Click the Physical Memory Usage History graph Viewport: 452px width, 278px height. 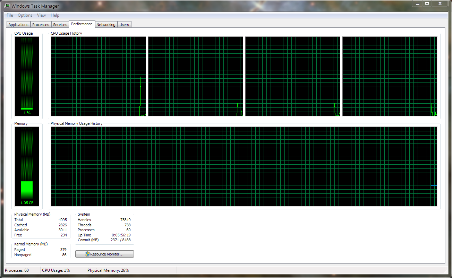click(244, 166)
